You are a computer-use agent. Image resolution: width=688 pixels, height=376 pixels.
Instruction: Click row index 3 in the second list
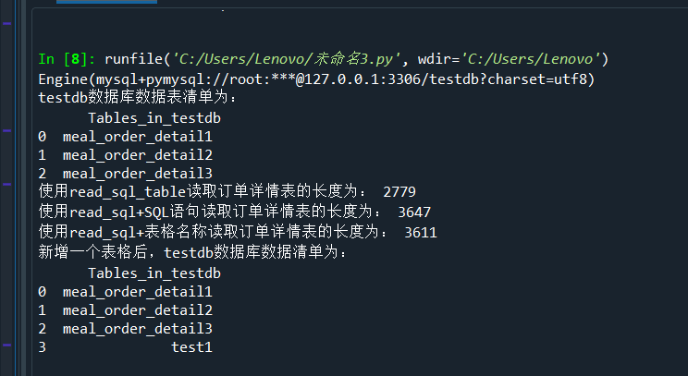coord(43,347)
